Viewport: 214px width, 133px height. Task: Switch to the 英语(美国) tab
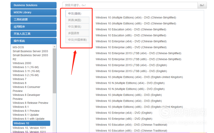pos(77,20)
